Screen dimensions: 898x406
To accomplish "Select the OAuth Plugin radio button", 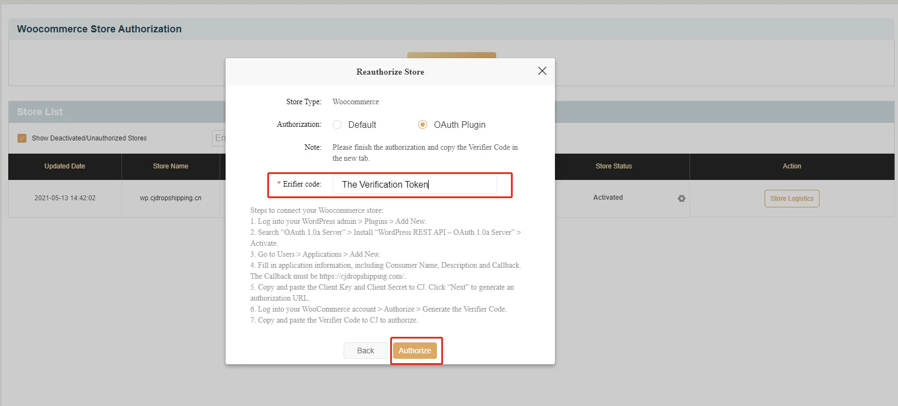I will (x=423, y=125).
